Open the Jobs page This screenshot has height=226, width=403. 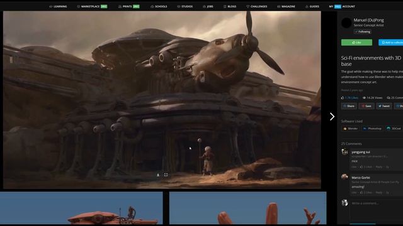click(208, 6)
